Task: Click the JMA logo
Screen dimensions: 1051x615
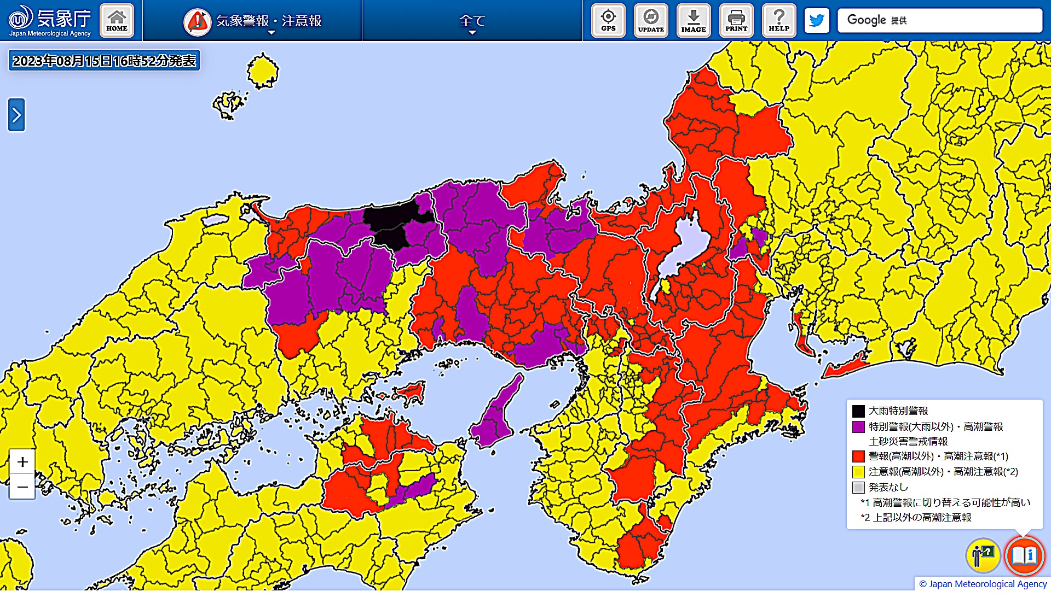Action: click(49, 21)
